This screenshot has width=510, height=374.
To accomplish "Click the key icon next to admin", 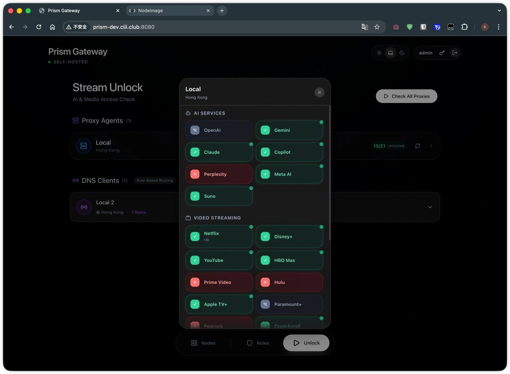I will click(442, 53).
